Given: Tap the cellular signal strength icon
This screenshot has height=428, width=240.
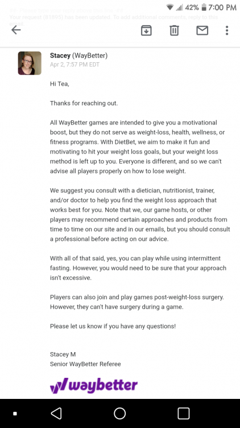Looking at the screenshot, I should click(x=179, y=7).
